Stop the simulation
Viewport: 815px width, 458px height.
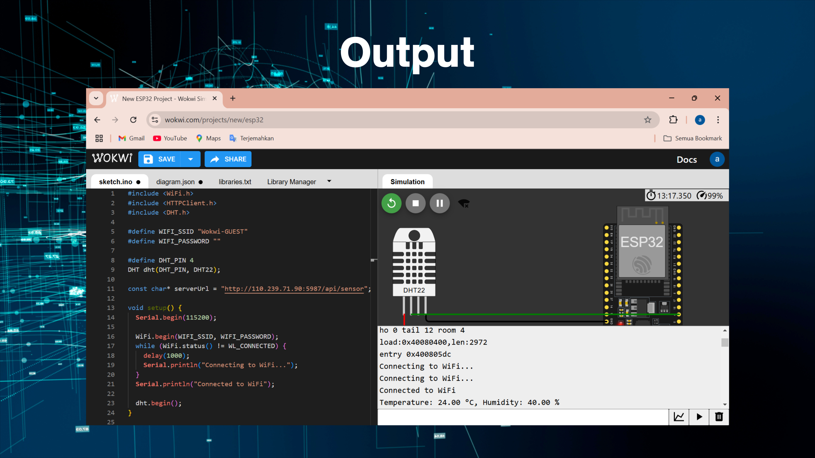pos(415,203)
